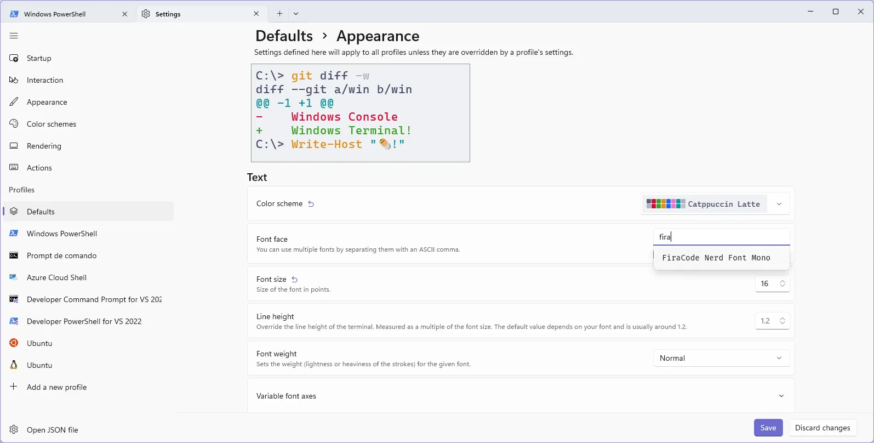Click the Line height value field
This screenshot has width=874, height=443.
[766, 321]
